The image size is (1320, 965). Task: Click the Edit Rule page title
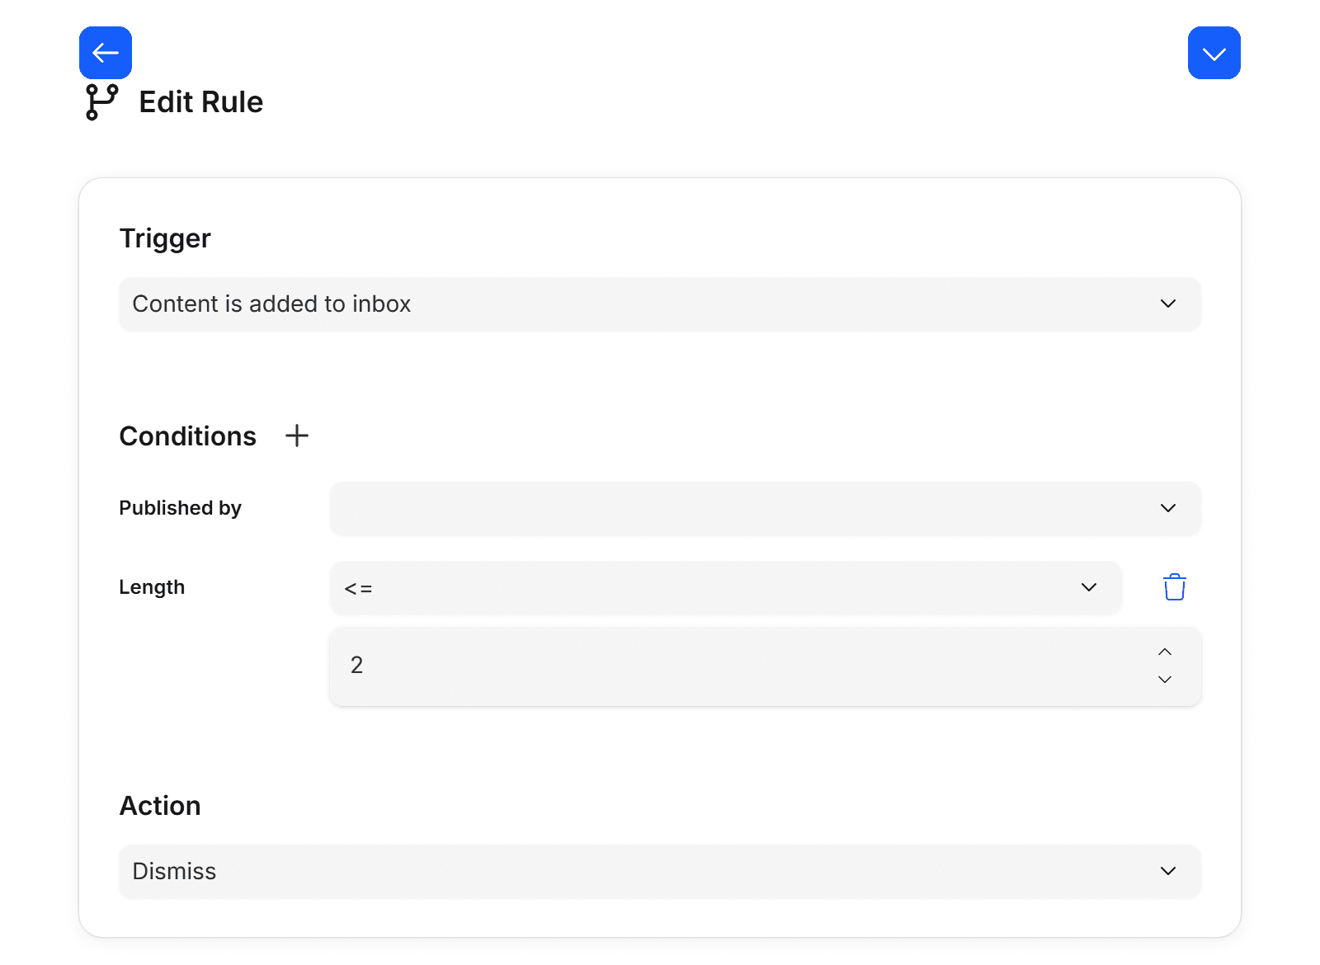point(200,102)
